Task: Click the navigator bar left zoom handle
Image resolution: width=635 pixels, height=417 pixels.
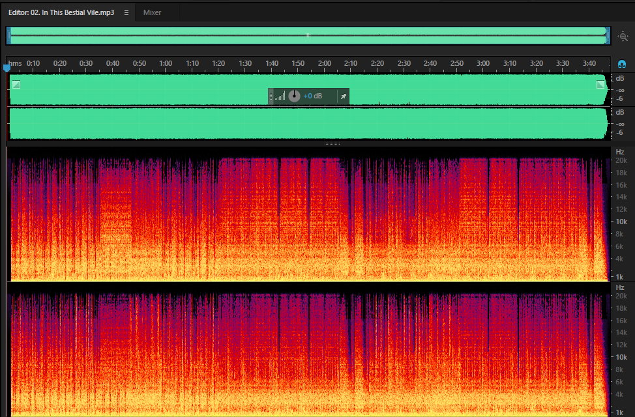Action: point(8,36)
